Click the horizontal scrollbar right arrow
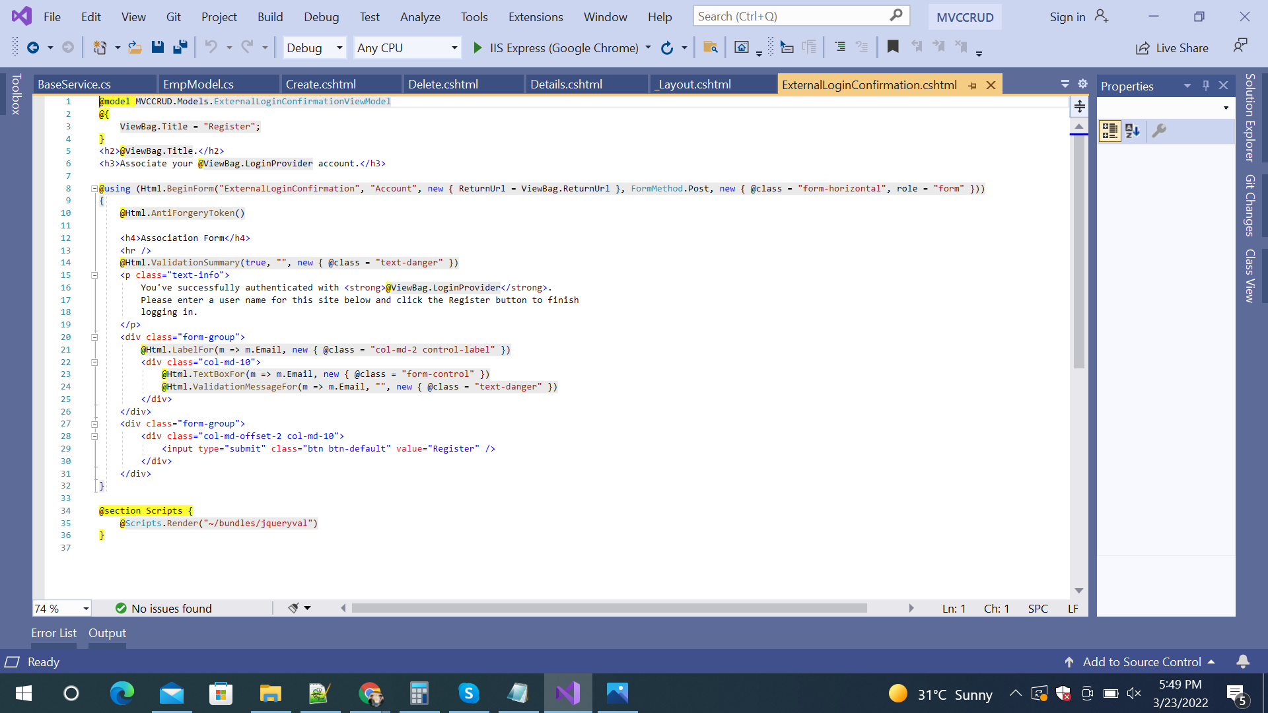The image size is (1268, 713). point(911,608)
